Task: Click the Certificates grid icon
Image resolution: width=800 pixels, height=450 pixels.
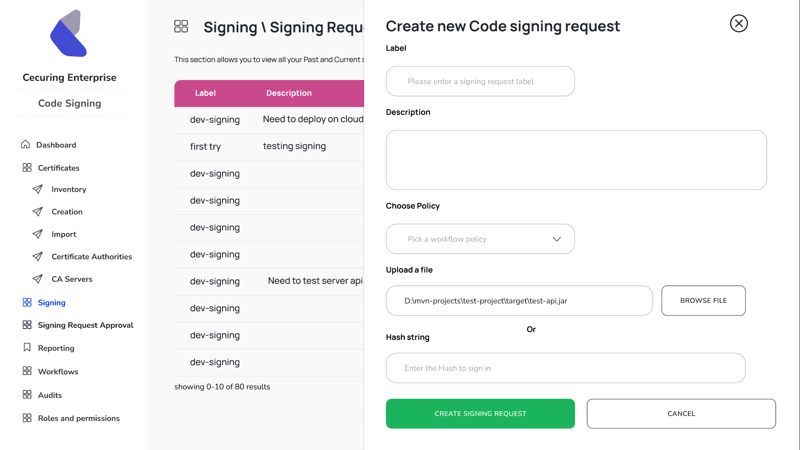Action: point(27,167)
